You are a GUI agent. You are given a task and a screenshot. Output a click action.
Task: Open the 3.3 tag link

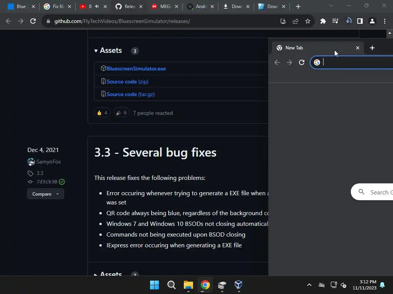tap(40, 173)
